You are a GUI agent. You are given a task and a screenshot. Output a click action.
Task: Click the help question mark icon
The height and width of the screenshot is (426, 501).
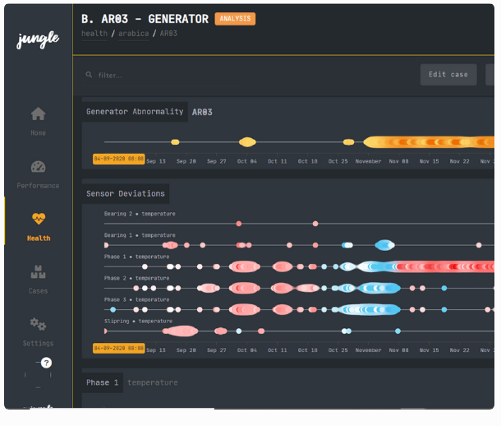click(46, 363)
